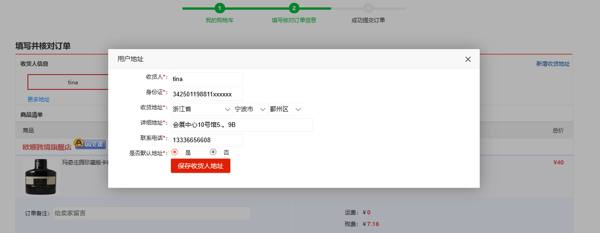Select 是 for default address

[175, 152]
